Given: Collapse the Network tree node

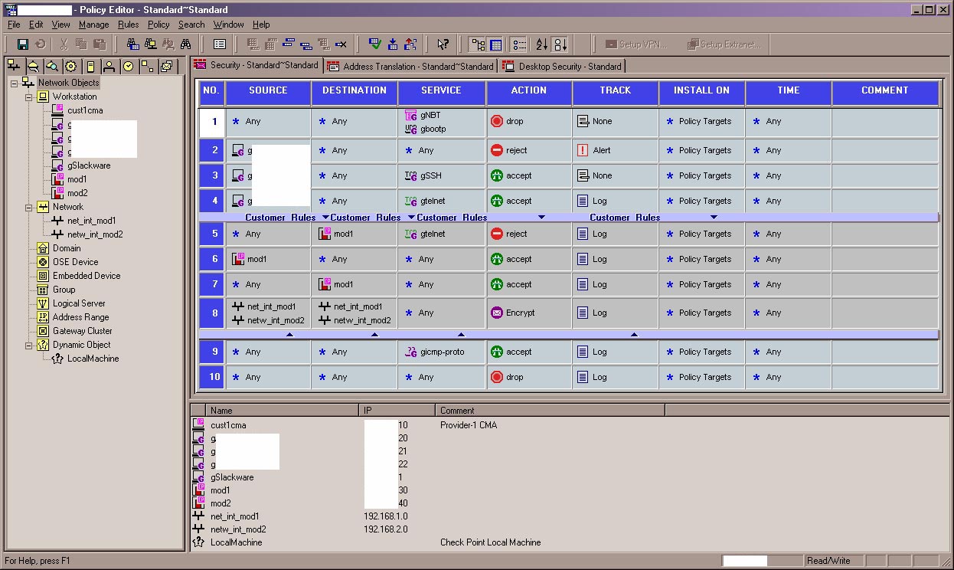Looking at the screenshot, I should [x=29, y=207].
